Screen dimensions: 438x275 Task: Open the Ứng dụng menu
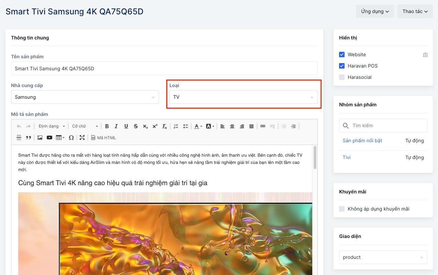374,11
